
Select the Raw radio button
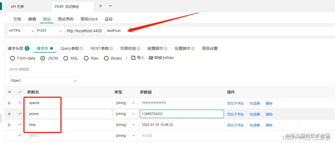[x=86, y=58]
